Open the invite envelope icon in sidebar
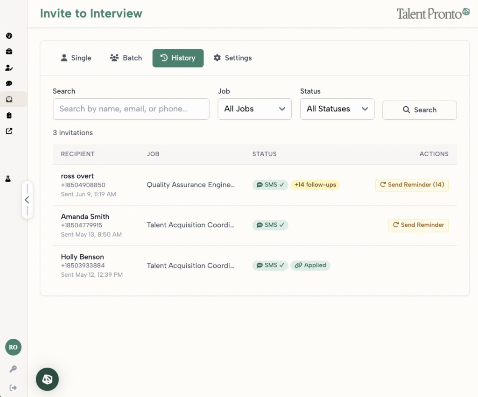This screenshot has height=397, width=478. point(9,99)
